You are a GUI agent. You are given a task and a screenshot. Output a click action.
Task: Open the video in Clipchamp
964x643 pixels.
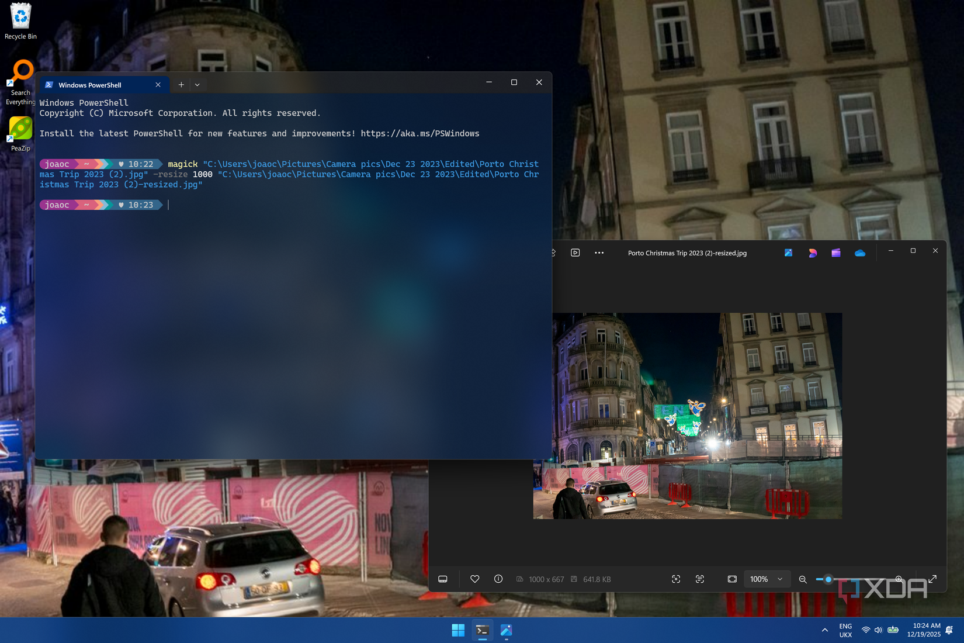point(835,253)
